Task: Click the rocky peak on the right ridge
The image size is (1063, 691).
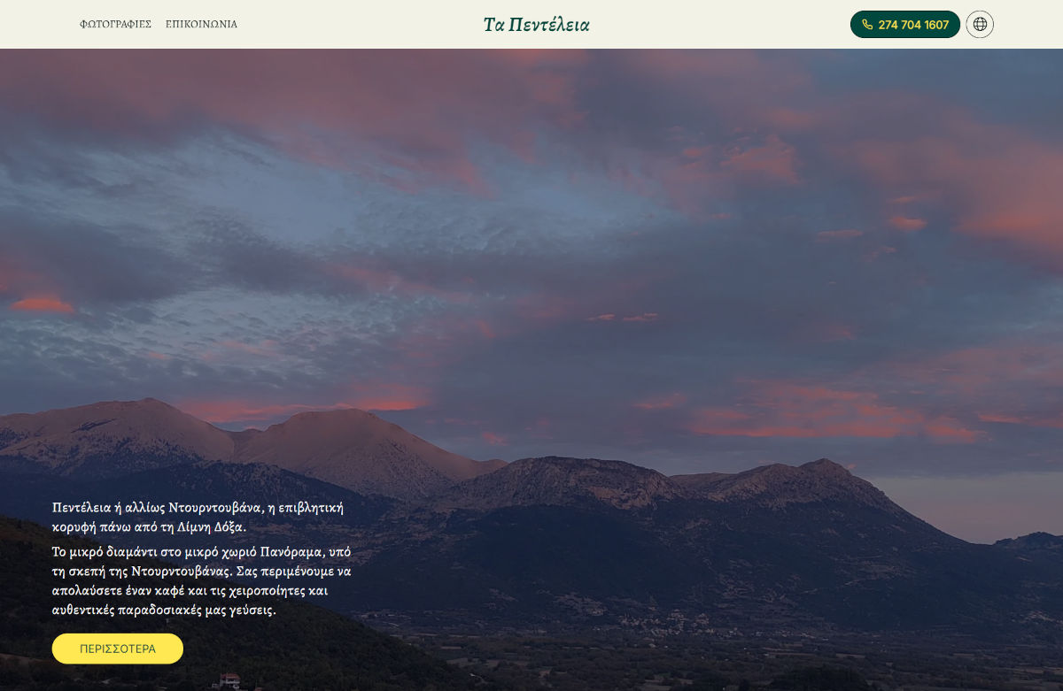Action: [x=826, y=465]
